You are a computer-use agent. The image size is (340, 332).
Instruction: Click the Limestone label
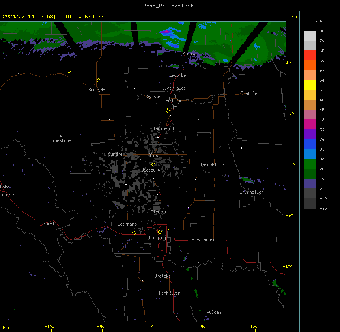60,140
